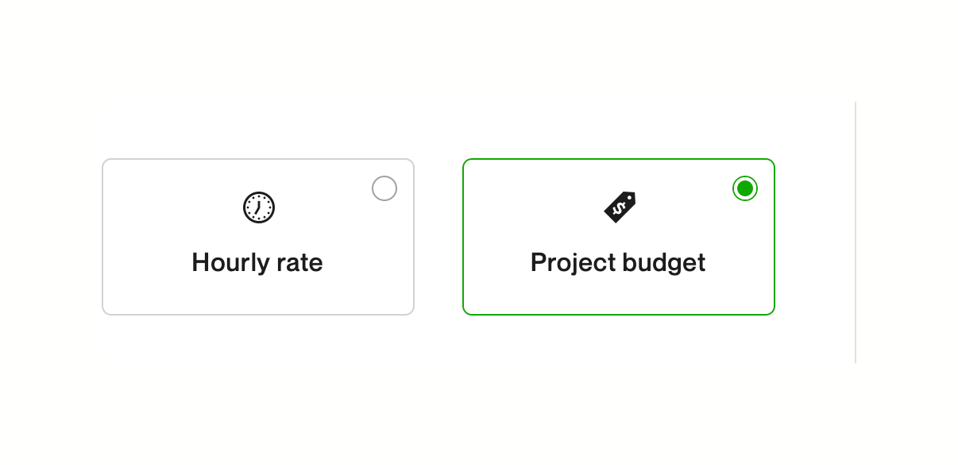Click the 'Hourly rate' text label
Viewport: 958px width, 465px height.
(x=257, y=262)
